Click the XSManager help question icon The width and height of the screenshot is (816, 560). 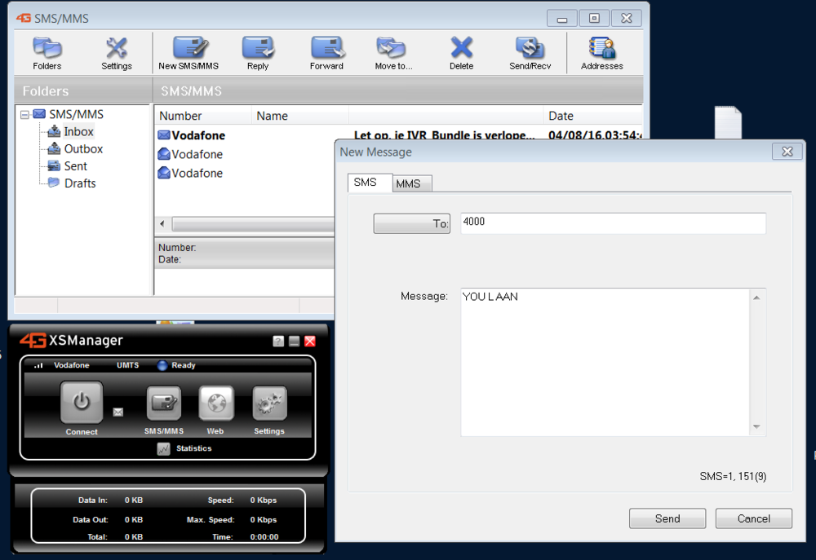(278, 341)
